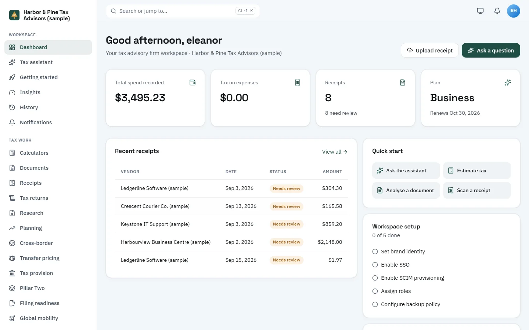Click the Filing readiness icon
The image size is (529, 330).
pos(12,303)
